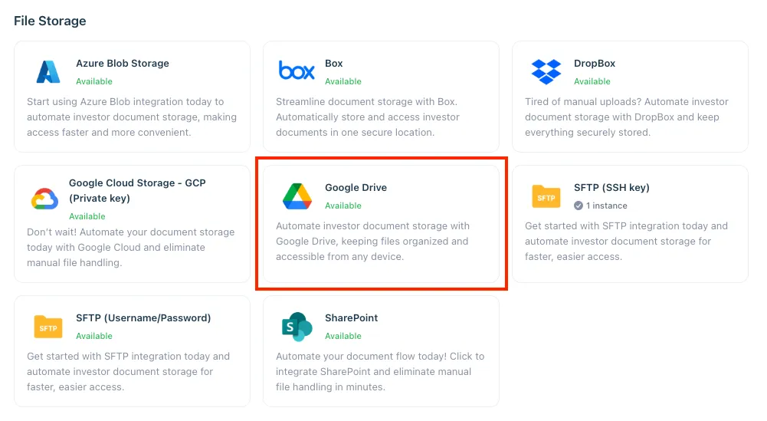This screenshot has width=767, height=421.
Task: Click the File Storage section heading
Action: (50, 21)
